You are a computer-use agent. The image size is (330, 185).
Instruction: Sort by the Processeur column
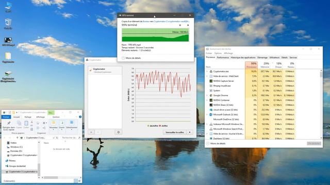(251, 65)
